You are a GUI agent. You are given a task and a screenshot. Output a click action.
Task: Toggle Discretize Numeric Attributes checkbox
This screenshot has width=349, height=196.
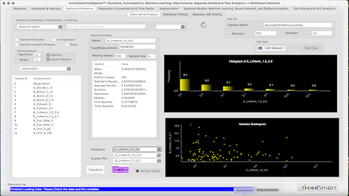[x=16, y=45]
